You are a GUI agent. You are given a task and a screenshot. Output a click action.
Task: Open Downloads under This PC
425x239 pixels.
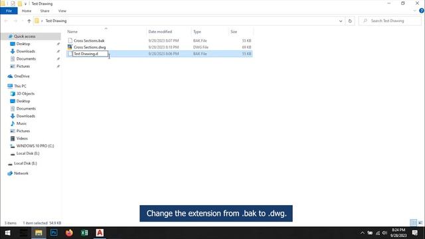tap(25, 116)
